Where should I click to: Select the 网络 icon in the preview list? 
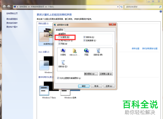click(86, 52)
